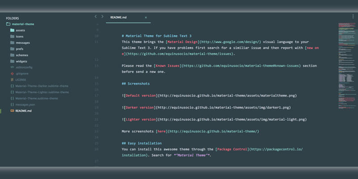Open Material-Theme-Lighter.sublime-theme file
The width and height of the screenshot is (358, 179).
pyautogui.click(x=42, y=92)
